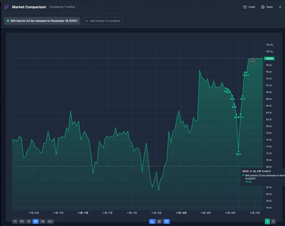The width and height of the screenshot is (285, 226).
Task: Switch chart range to 6H
Action: 22,221
